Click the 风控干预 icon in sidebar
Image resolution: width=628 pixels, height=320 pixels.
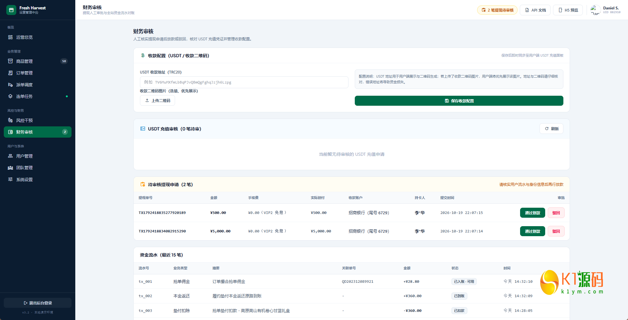click(10, 120)
